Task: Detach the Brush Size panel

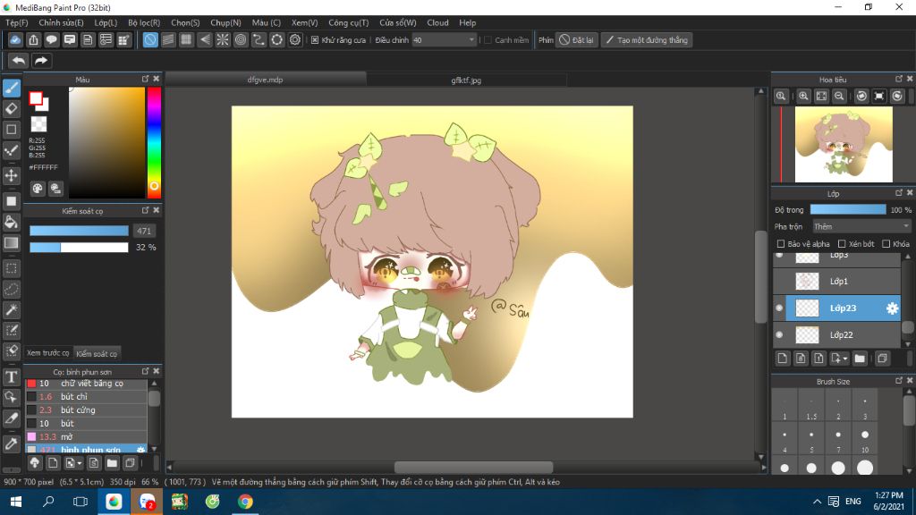Action: (899, 381)
